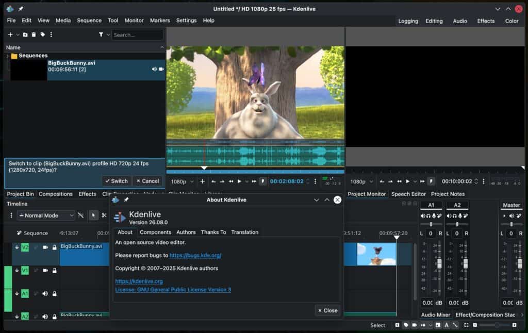Image resolution: width=528 pixels, height=333 pixels.
Task: Toggle lock on track V2
Action: pyautogui.click(x=55, y=247)
